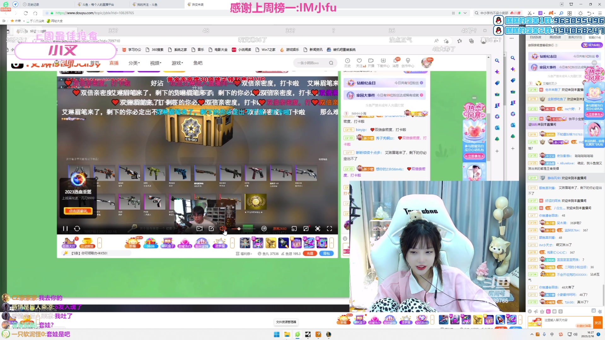Viewport: 605px width, 340px height.
Task: Mute the player using the orange speaker icon
Action: [x=223, y=229]
